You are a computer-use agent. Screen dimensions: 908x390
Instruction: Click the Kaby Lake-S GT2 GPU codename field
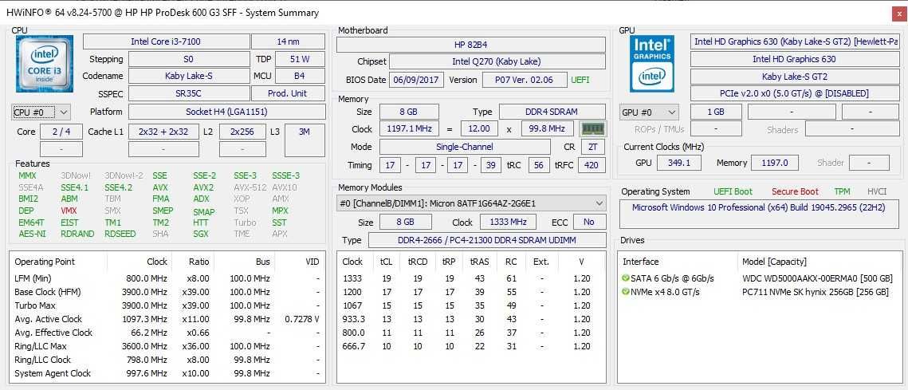[794, 77]
